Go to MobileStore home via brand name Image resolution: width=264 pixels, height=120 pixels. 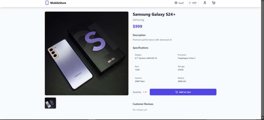(58, 3)
